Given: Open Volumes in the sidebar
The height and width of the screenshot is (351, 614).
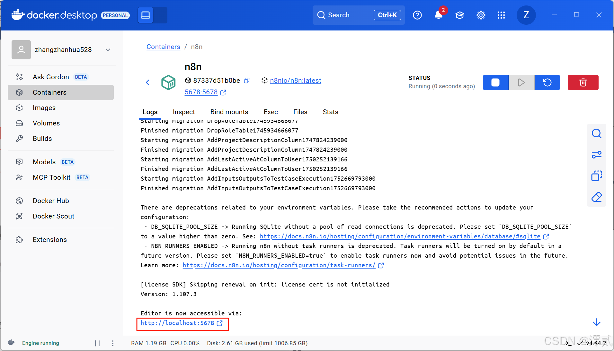Looking at the screenshot, I should [61, 123].
